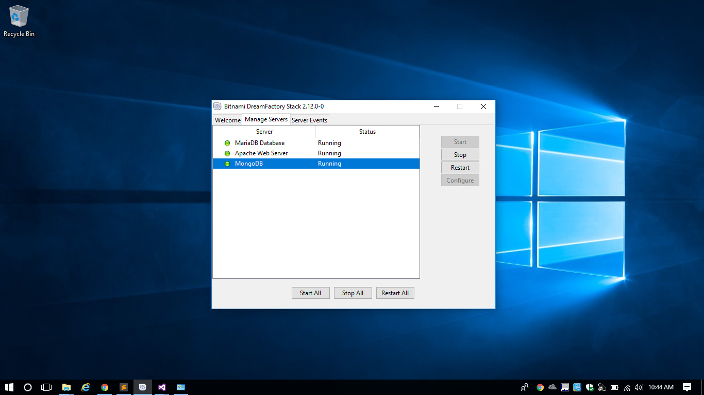Click the blue network computers tray icon
This screenshot has width=704, height=395.
pyautogui.click(x=577, y=387)
